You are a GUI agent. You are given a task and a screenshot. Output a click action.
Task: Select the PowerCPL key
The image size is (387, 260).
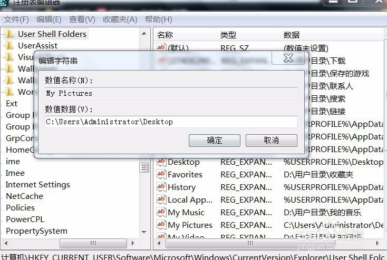25,219
